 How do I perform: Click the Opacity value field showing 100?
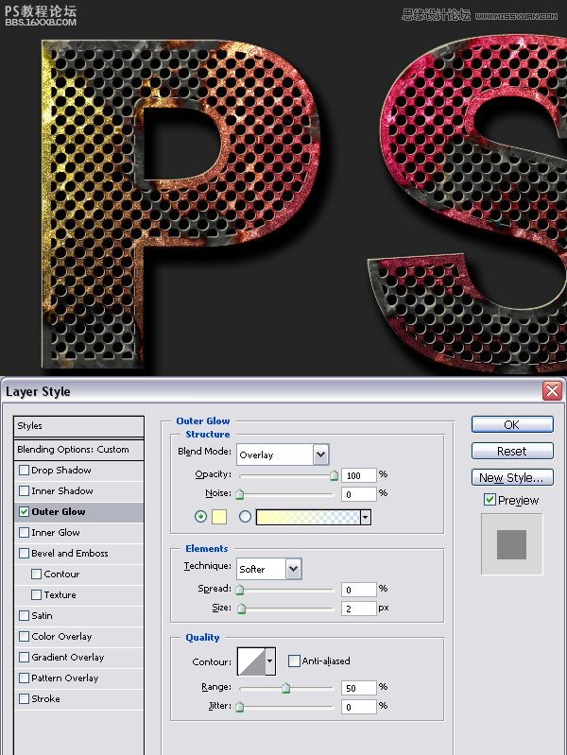(x=359, y=475)
